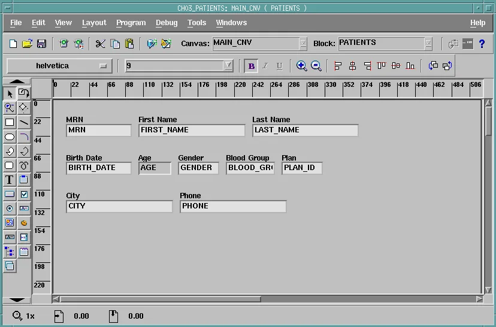Select the Arc drawing tool
The height and width of the screenshot is (327, 496).
tap(23, 137)
